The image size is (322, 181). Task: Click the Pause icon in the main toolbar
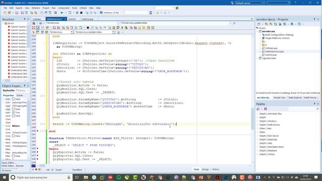[77, 13]
